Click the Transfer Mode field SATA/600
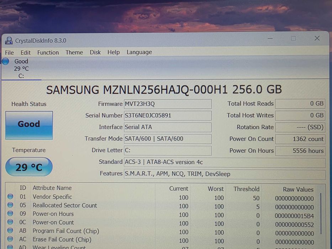The height and width of the screenshot is (249, 332). (x=168, y=139)
